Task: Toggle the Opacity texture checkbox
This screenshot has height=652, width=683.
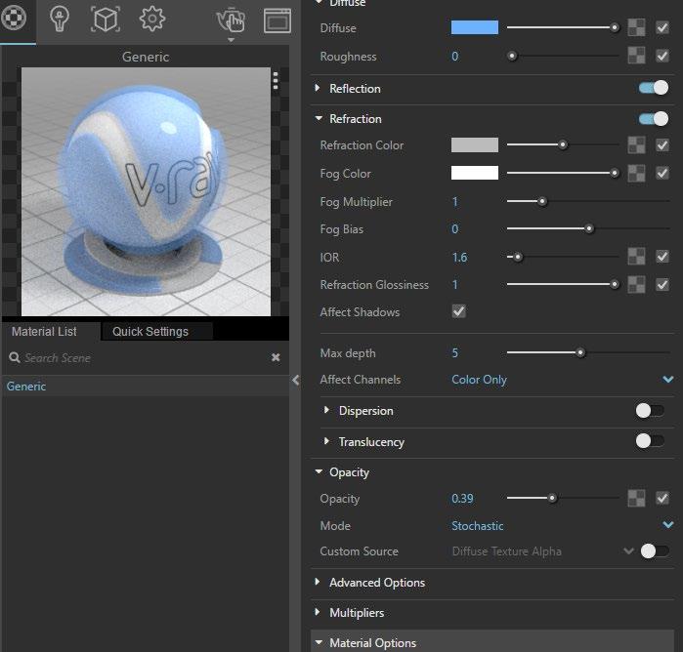Action: 662,498
